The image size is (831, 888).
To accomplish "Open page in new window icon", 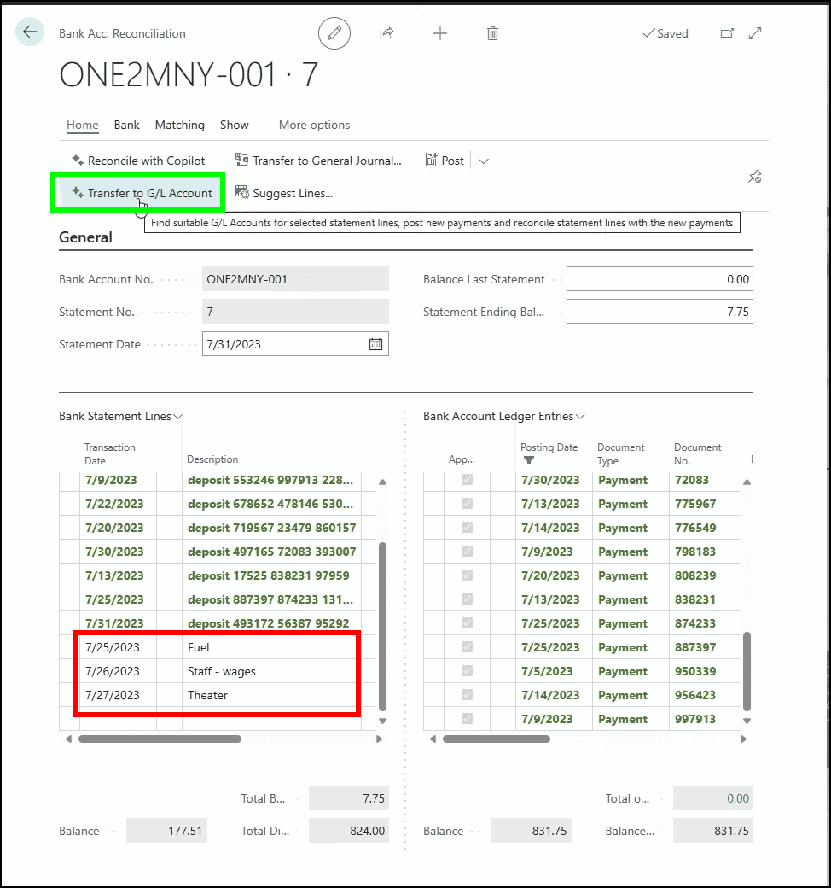I will click(x=727, y=33).
